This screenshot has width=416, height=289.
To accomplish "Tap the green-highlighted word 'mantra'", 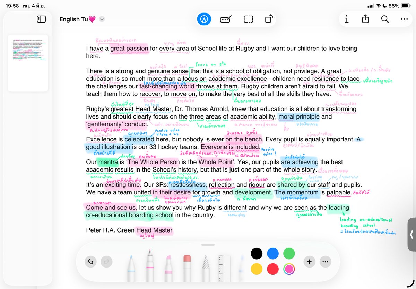I will point(108,162).
